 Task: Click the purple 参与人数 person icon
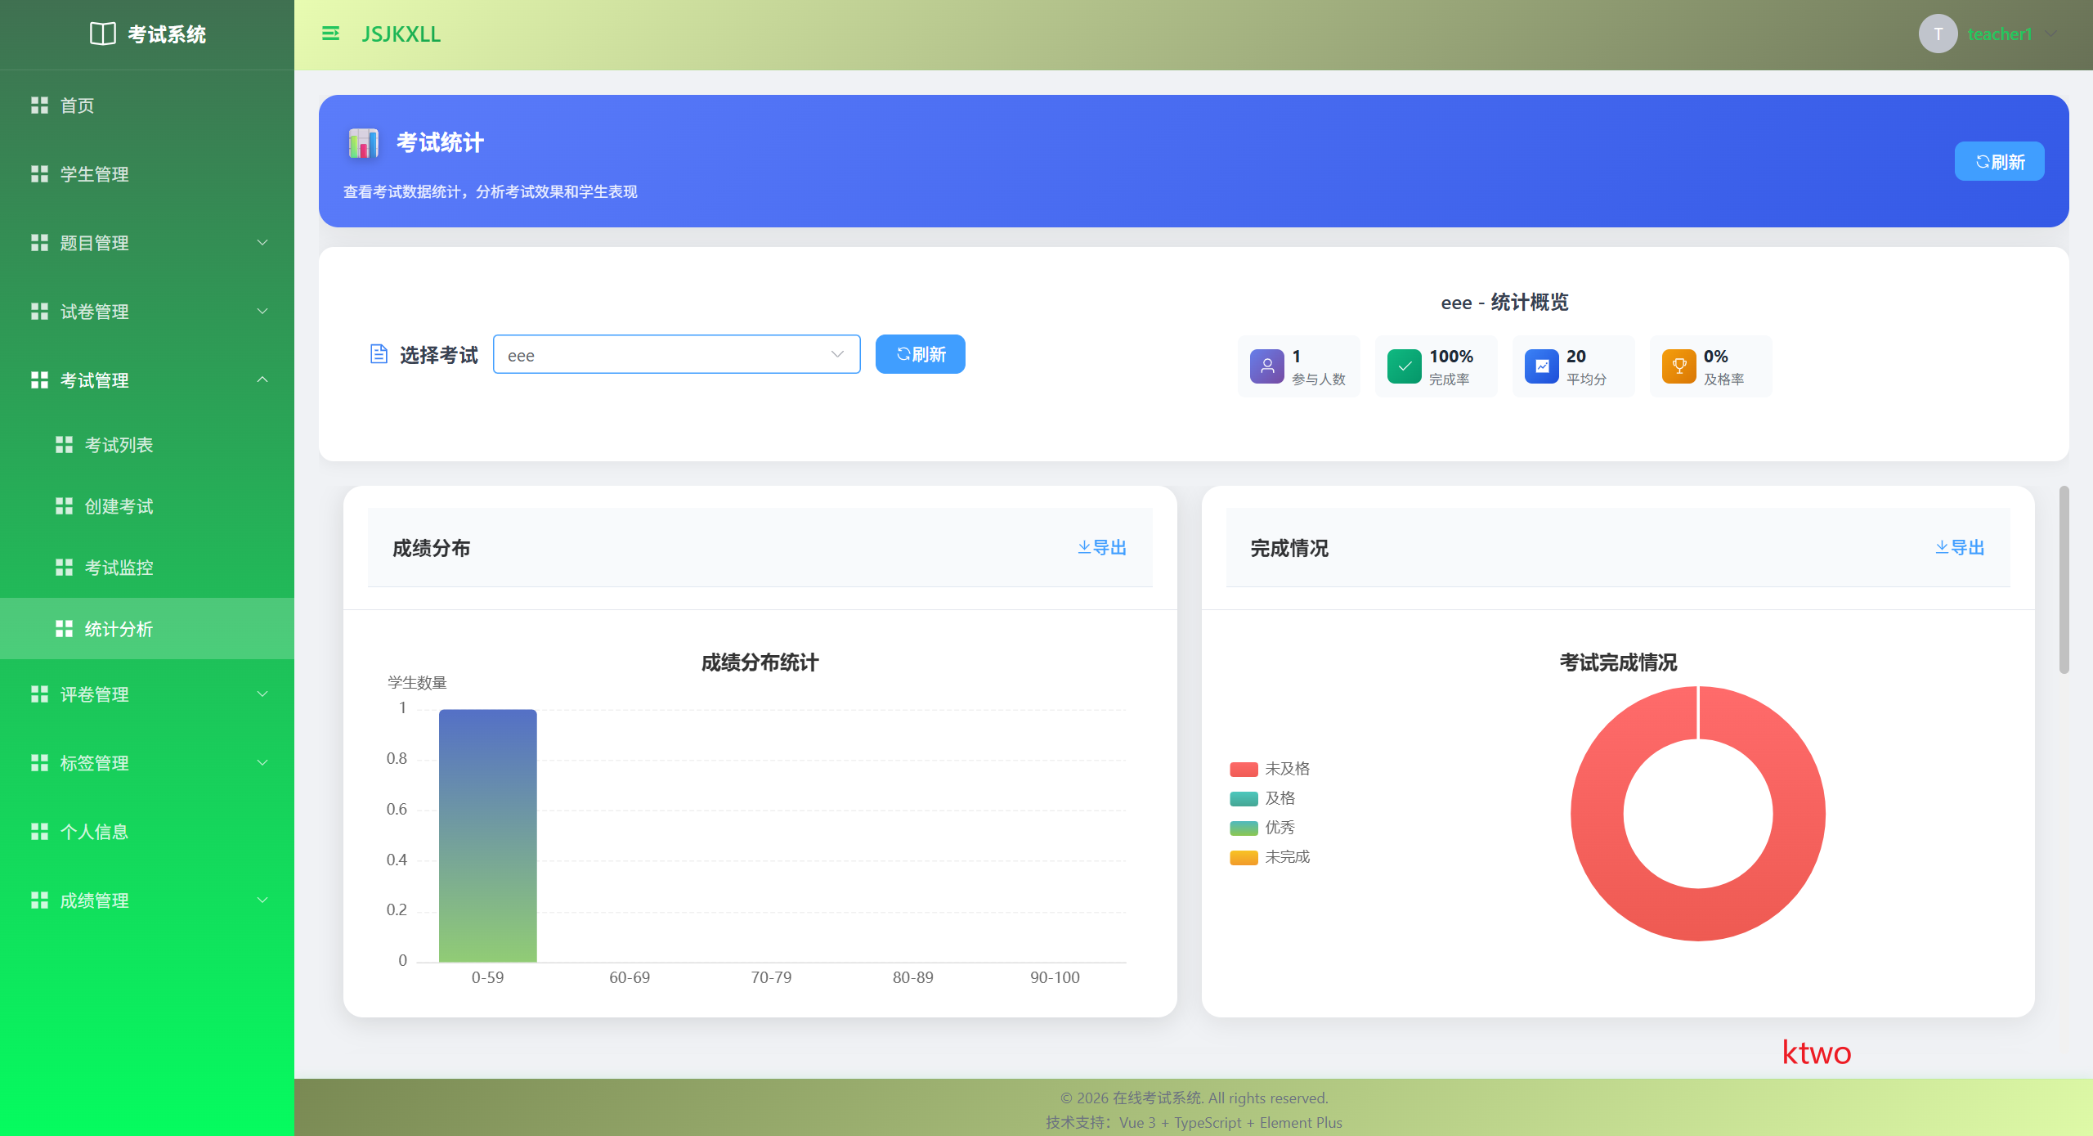(1266, 366)
